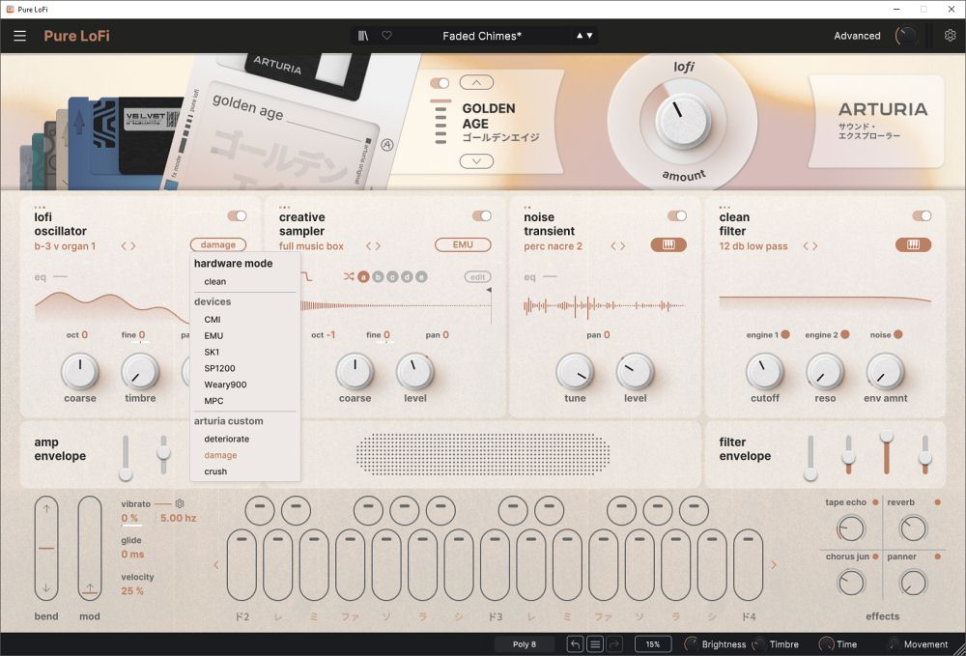The height and width of the screenshot is (656, 966).
Task: Click Golden Age up chevron
Action: click(476, 82)
